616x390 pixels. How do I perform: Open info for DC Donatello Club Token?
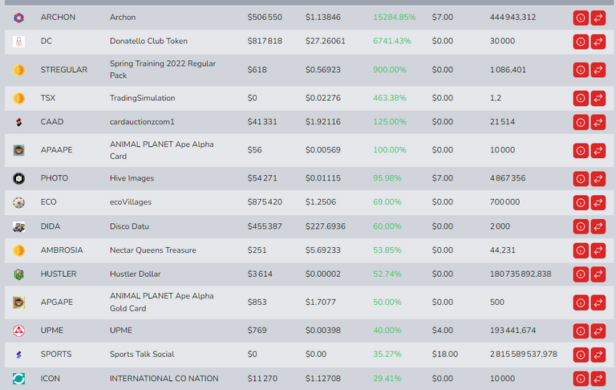coord(581,42)
